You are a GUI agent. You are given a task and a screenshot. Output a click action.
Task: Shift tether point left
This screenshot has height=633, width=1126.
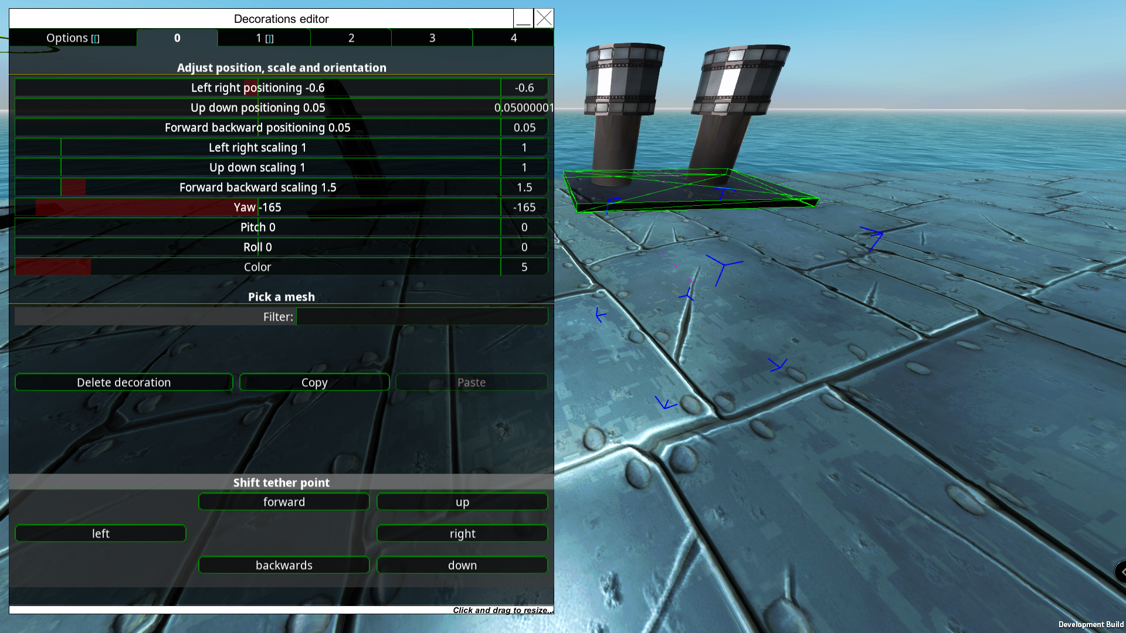pos(100,533)
